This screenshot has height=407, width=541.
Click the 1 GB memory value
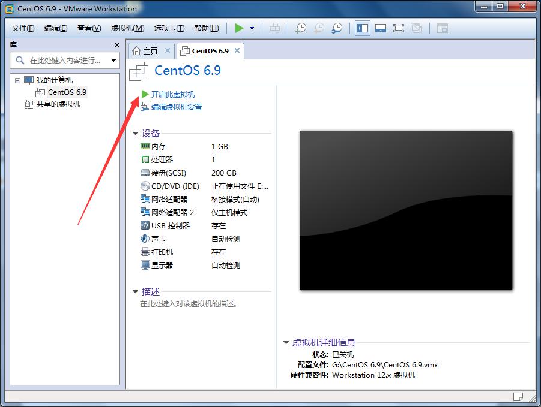(x=219, y=147)
